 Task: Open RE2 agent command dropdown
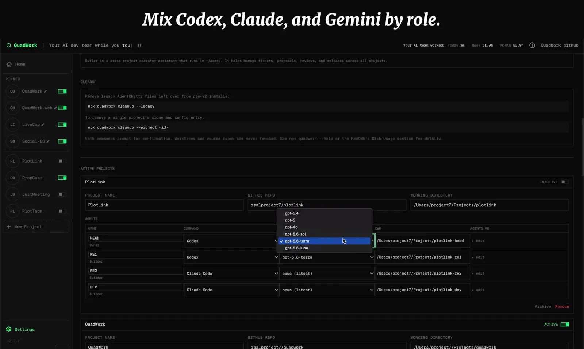point(231,274)
